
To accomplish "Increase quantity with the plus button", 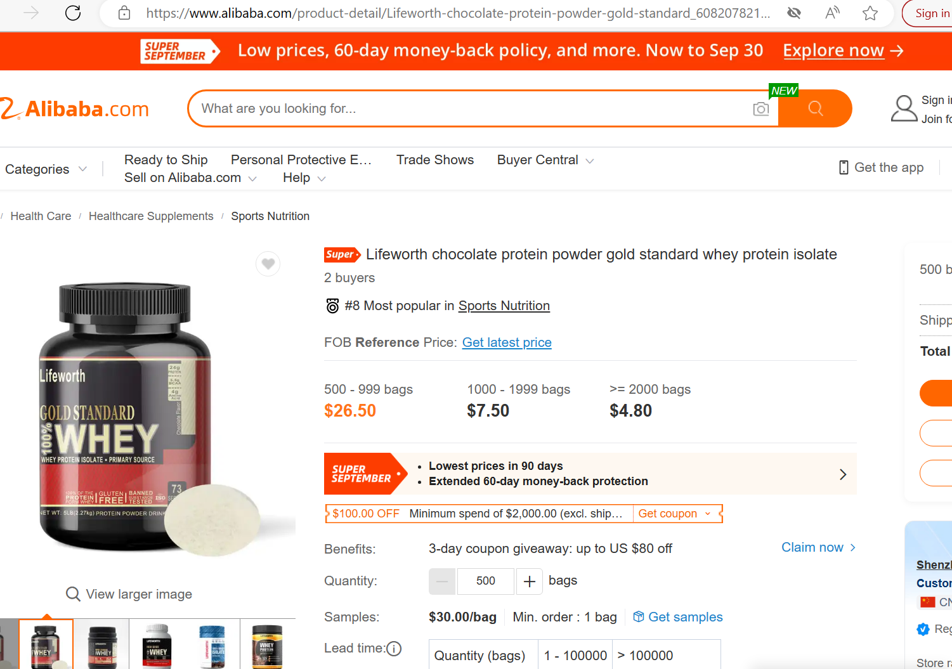I will coord(530,581).
